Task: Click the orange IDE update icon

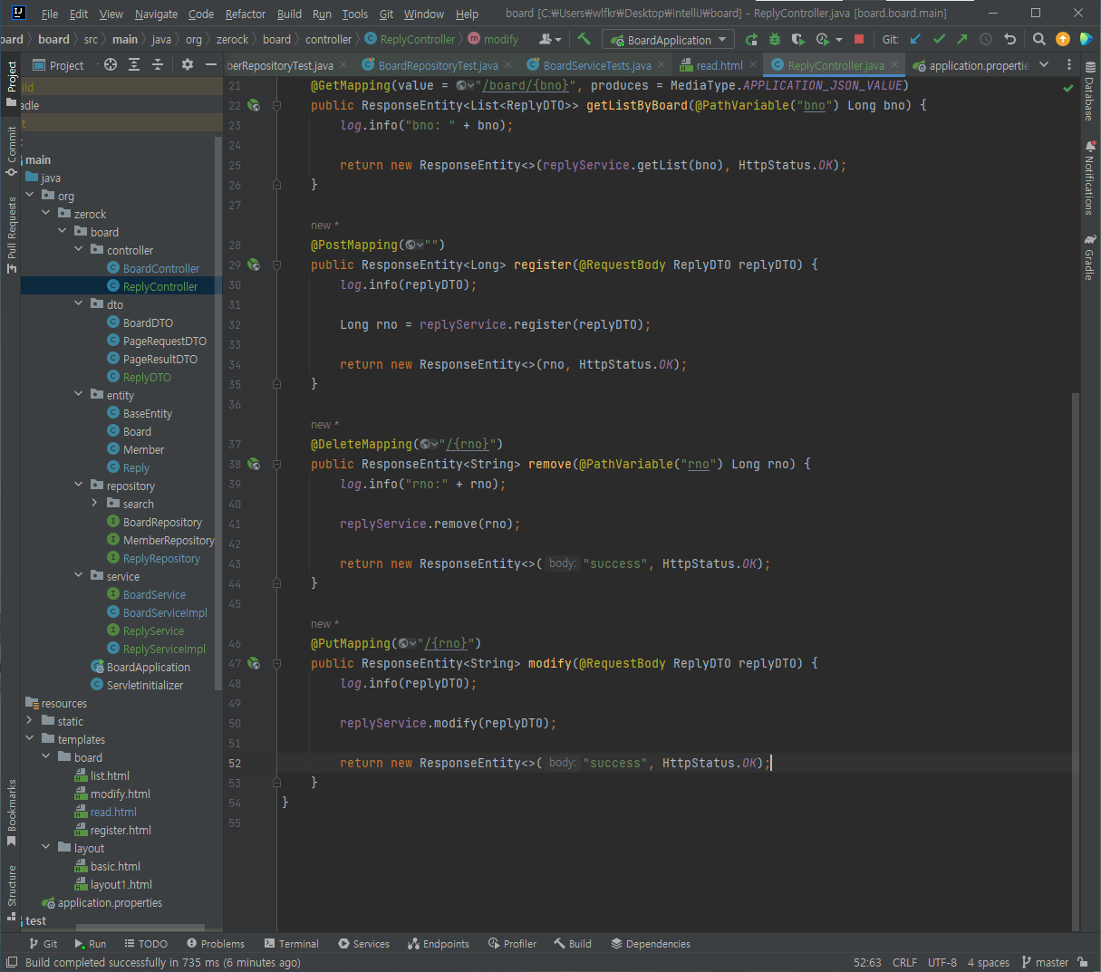Action: (x=1063, y=39)
